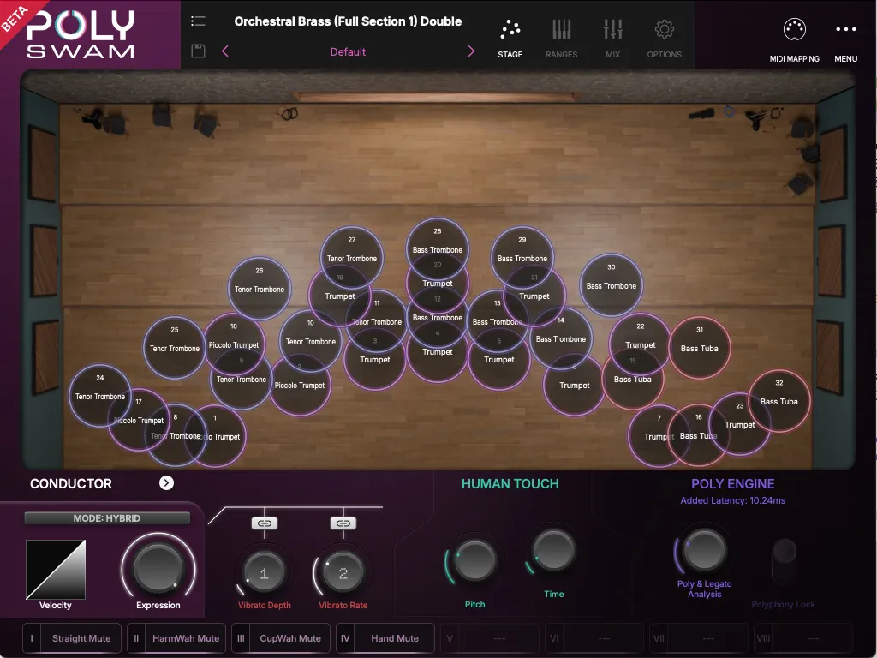
Task: Click the Human Touch Pitch knob
Action: coord(474,561)
